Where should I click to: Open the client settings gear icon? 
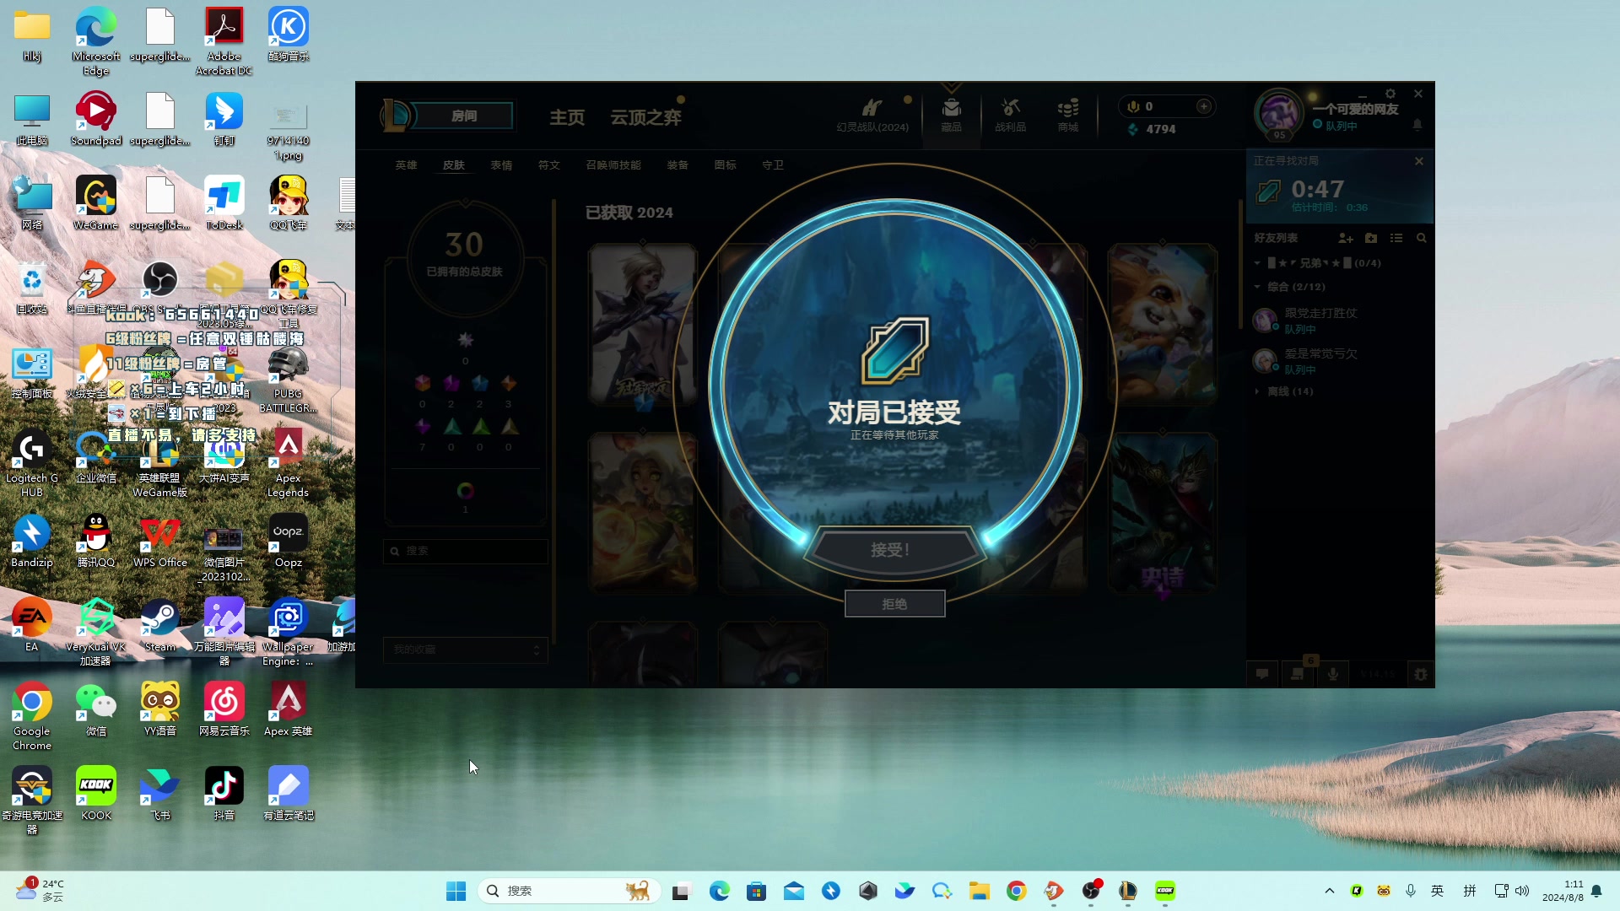click(1390, 94)
